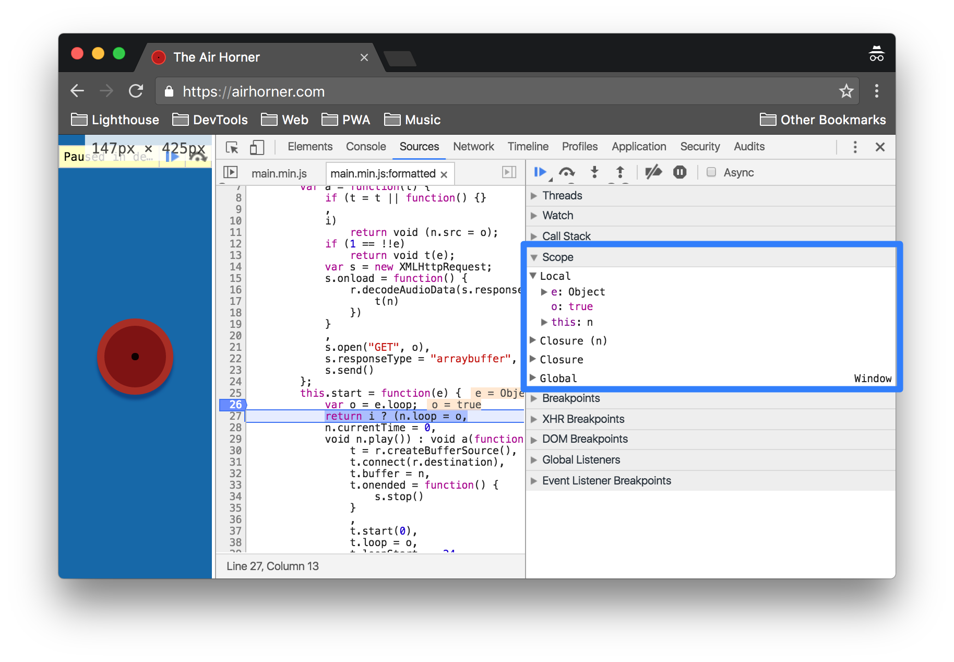Screen dimensions: 954x662
Task: Click the address bar URL field
Action: pyautogui.click(x=506, y=91)
